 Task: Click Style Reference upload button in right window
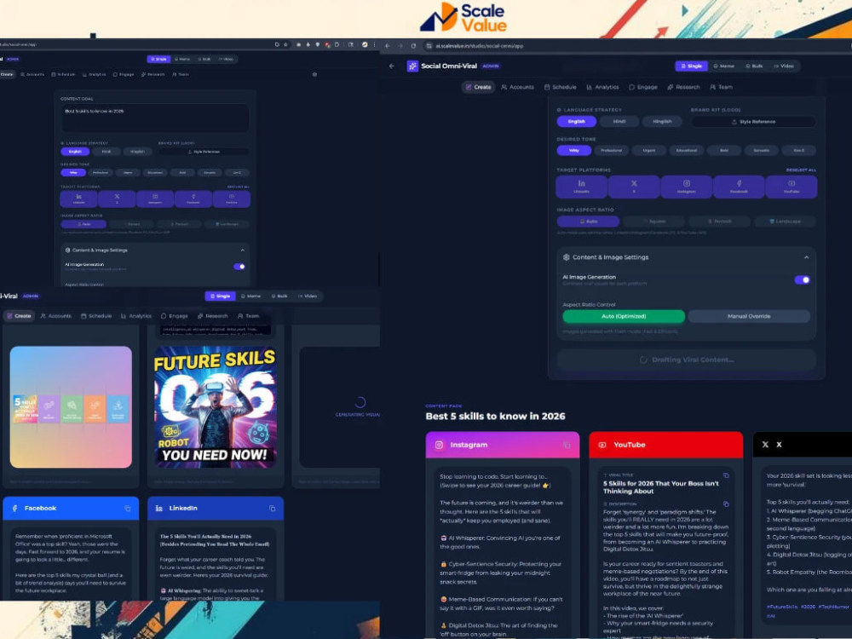(753, 122)
